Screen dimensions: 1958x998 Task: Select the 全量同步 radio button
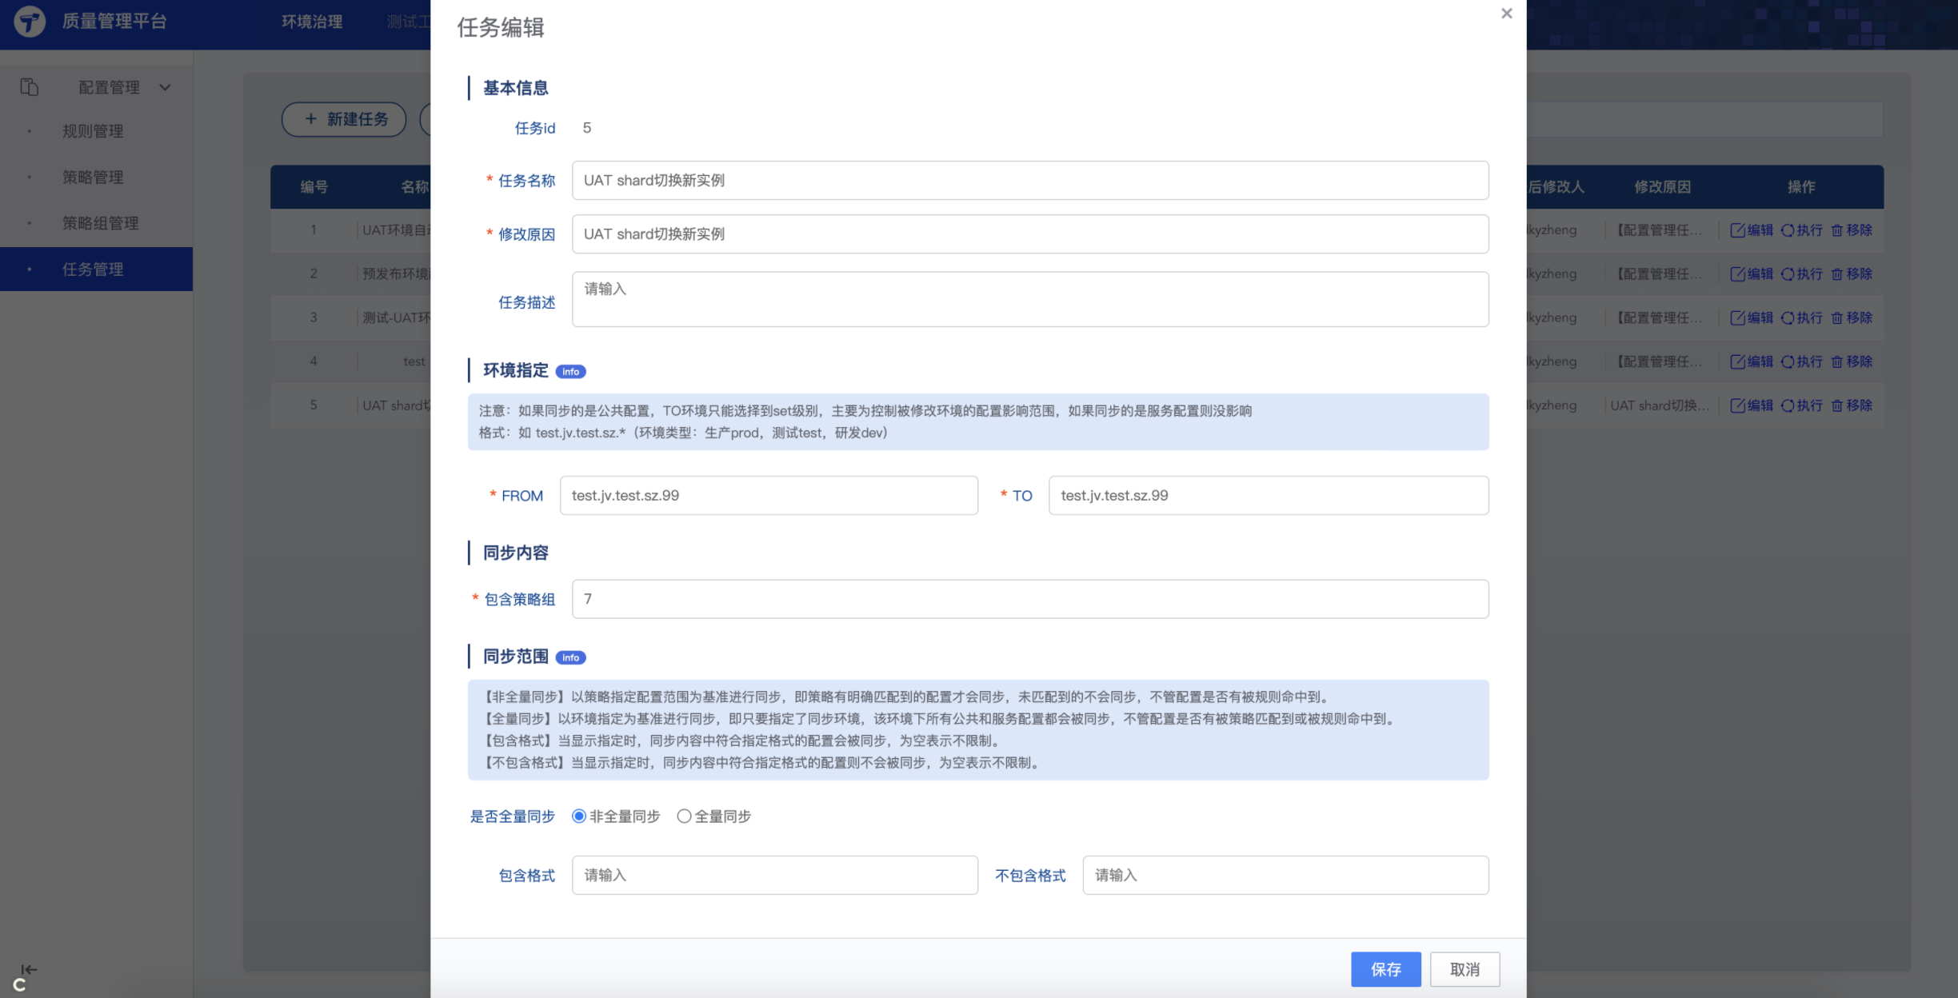point(684,816)
